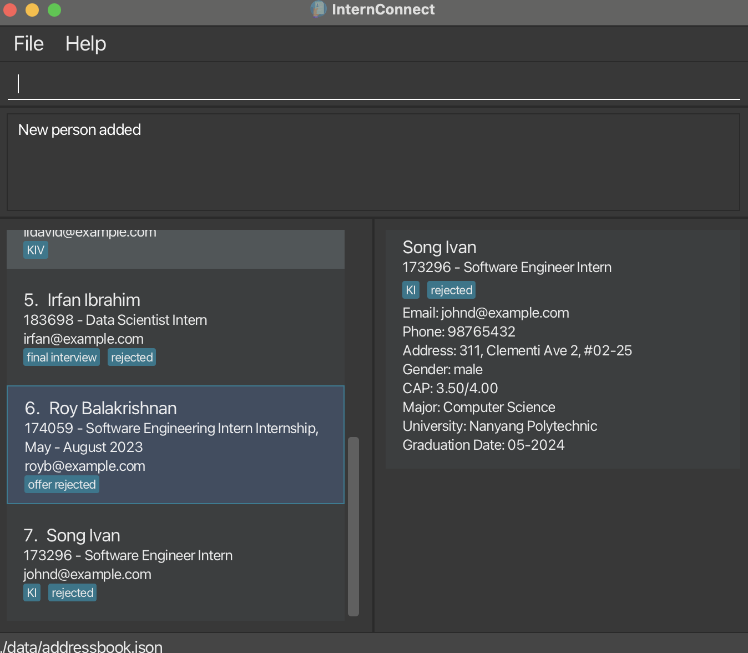
Task: Click the 'rejected' tag in detail panel
Action: (x=451, y=290)
